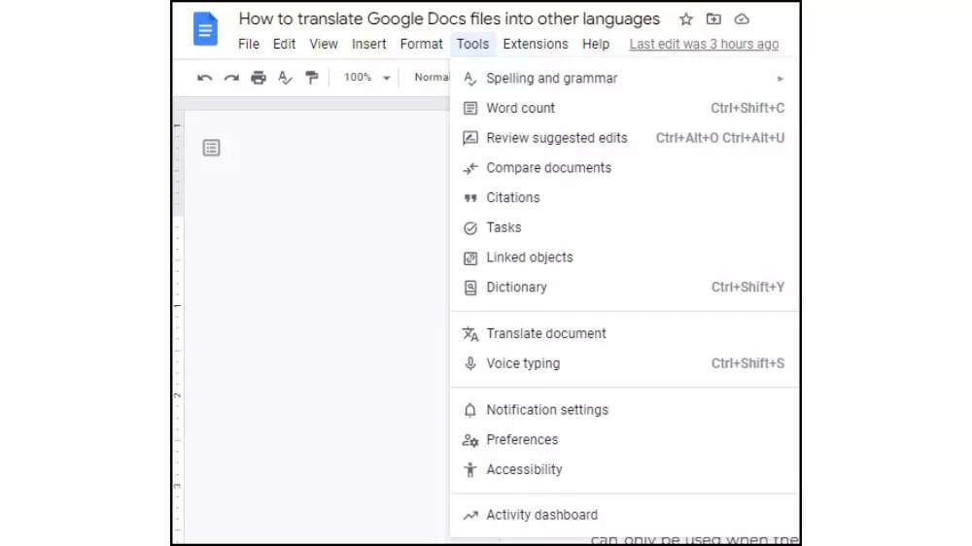Viewport: 972px width, 546px height.
Task: Select Linked objects
Action: (x=624, y=257)
